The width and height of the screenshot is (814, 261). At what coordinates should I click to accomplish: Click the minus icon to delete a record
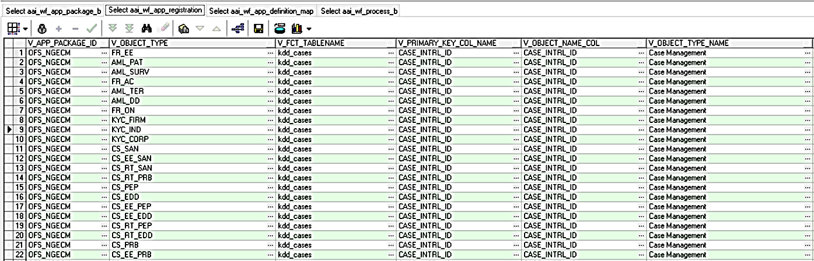click(x=75, y=28)
